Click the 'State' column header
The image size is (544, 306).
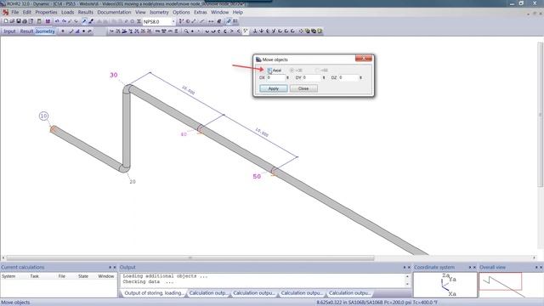(x=83, y=276)
